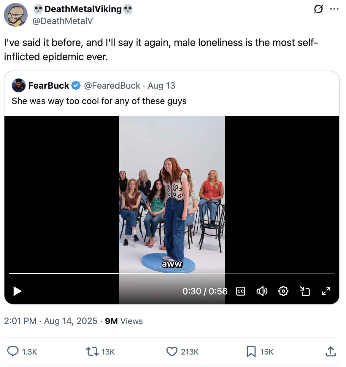Viewport: 346px width, 367px height.
Task: Open FearBuck's profile avatar in the quoted post
Action: [19, 85]
